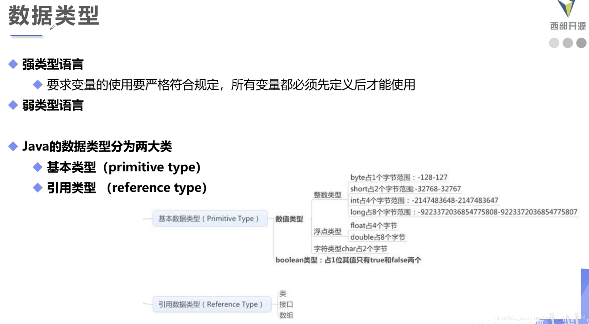The image size is (589, 324).
Task: Click the 浮点类型 branch label
Action: (x=327, y=232)
